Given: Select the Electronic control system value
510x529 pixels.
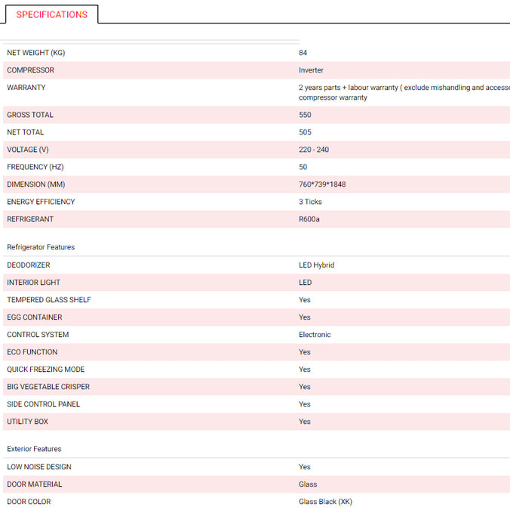Looking at the screenshot, I should point(315,335).
